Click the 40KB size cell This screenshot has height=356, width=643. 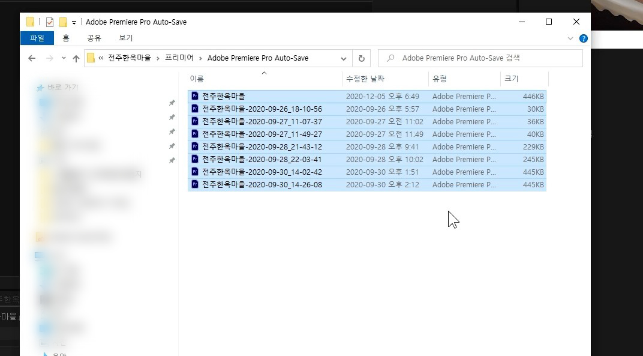click(536, 134)
